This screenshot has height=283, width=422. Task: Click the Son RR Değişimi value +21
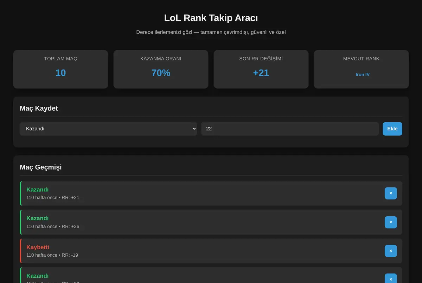pyautogui.click(x=261, y=73)
